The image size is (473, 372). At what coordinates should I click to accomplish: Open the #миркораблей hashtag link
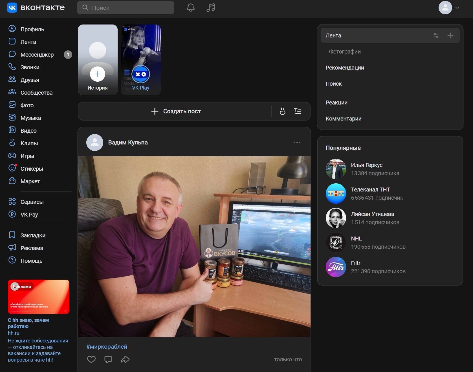107,347
